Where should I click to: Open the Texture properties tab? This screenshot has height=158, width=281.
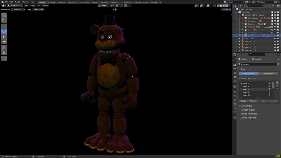pos(234,117)
